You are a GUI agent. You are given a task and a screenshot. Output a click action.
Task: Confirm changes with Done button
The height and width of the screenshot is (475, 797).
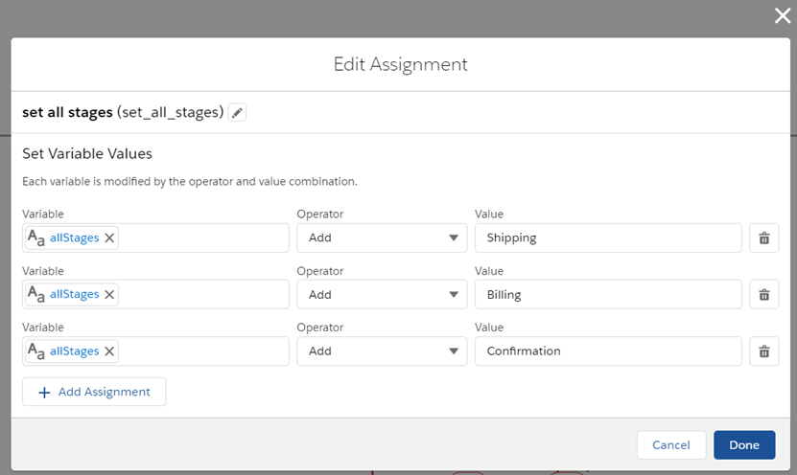744,445
